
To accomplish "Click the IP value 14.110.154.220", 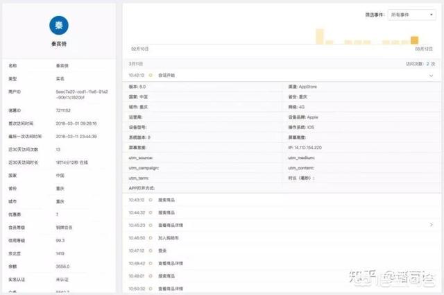I will click(308, 148).
